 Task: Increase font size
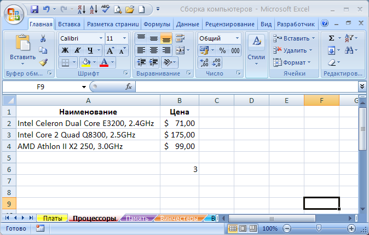click(110, 50)
